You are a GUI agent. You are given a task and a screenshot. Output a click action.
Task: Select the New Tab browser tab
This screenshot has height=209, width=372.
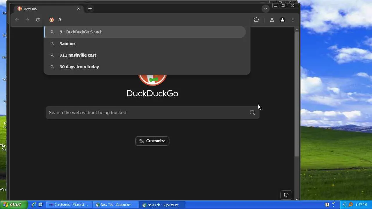(49, 9)
